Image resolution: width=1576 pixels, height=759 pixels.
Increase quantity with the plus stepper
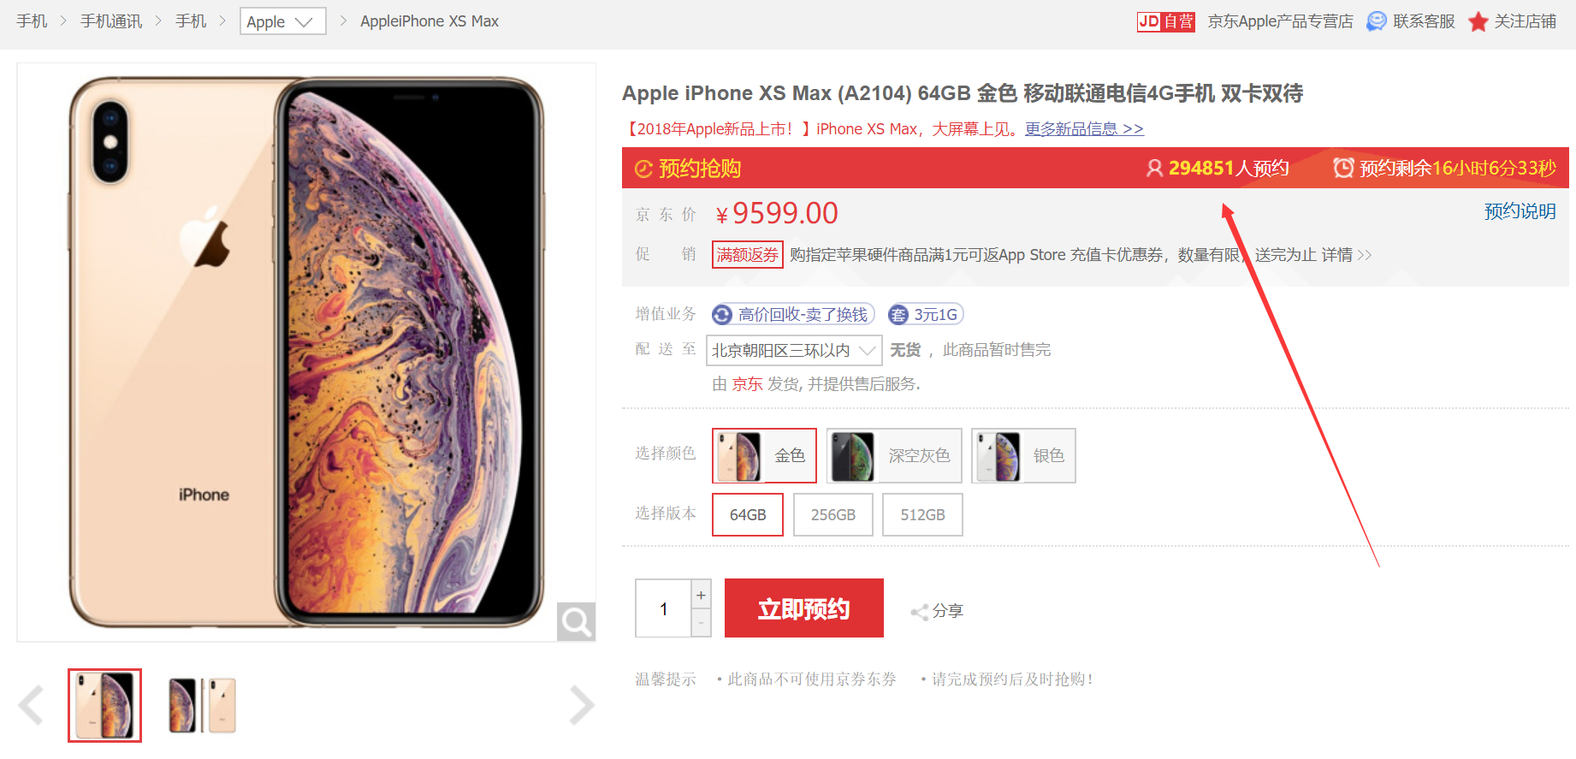[701, 595]
